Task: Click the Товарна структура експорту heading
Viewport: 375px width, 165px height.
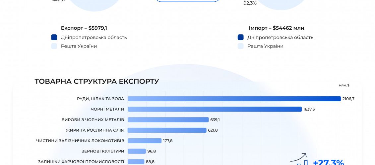Action: (x=97, y=82)
